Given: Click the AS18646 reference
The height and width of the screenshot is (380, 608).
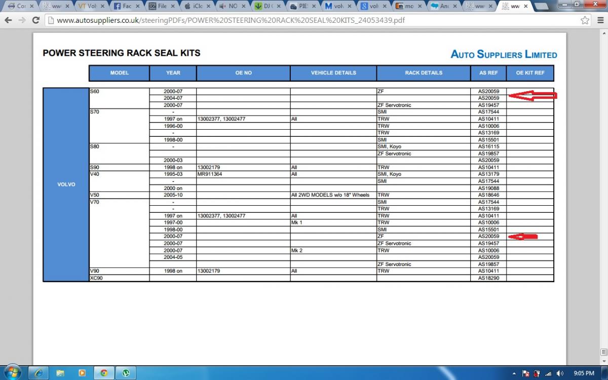Looking at the screenshot, I should point(488,195).
